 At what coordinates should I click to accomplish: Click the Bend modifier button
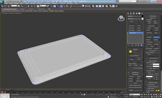tap(132, 22)
